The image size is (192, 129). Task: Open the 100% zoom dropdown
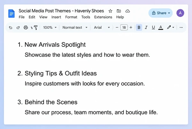(50, 27)
